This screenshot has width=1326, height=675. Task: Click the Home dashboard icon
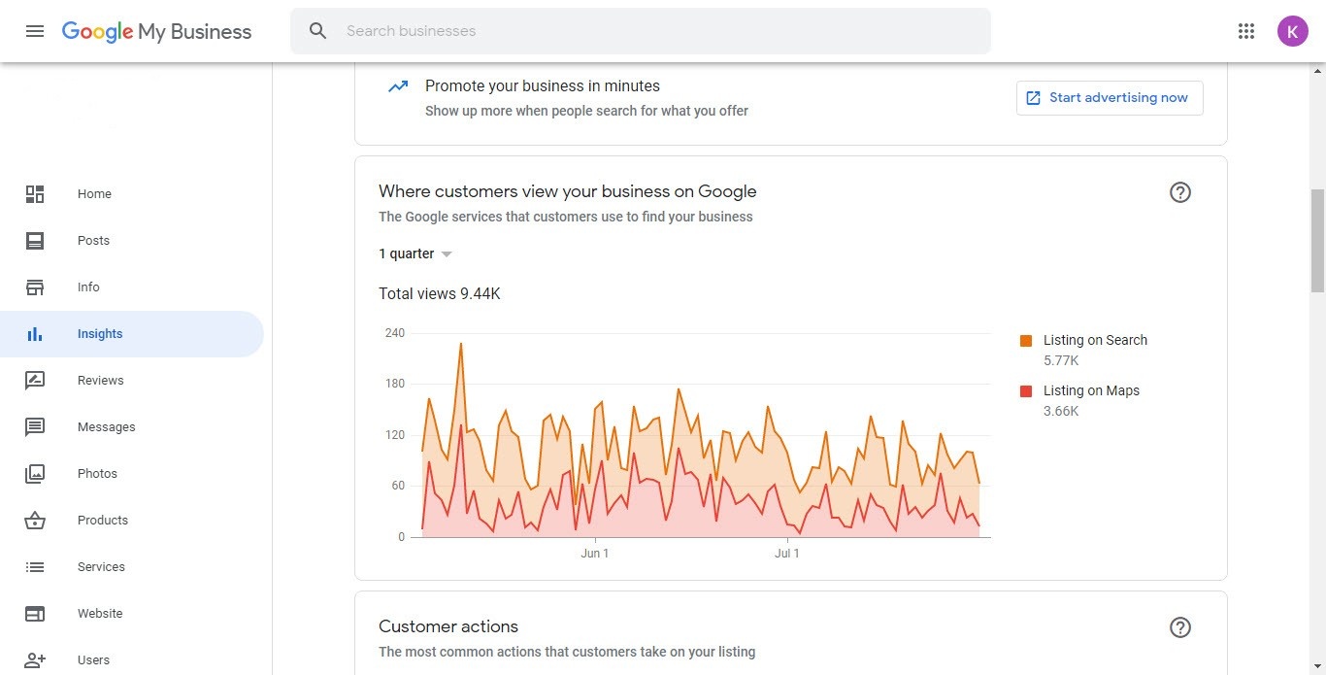click(35, 194)
